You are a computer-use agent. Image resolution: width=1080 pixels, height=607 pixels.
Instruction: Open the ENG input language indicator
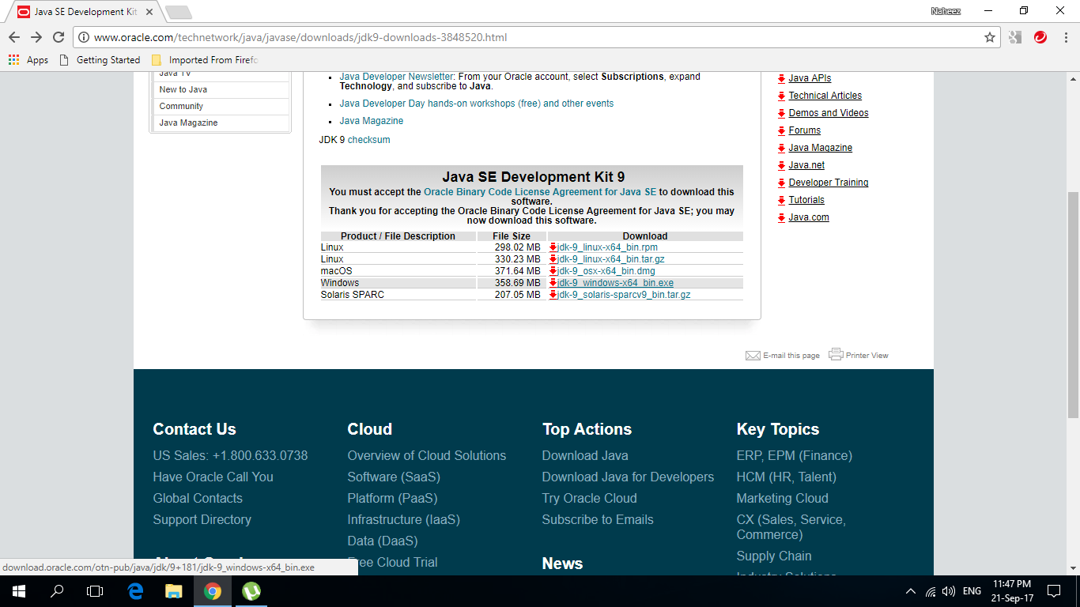pos(972,591)
